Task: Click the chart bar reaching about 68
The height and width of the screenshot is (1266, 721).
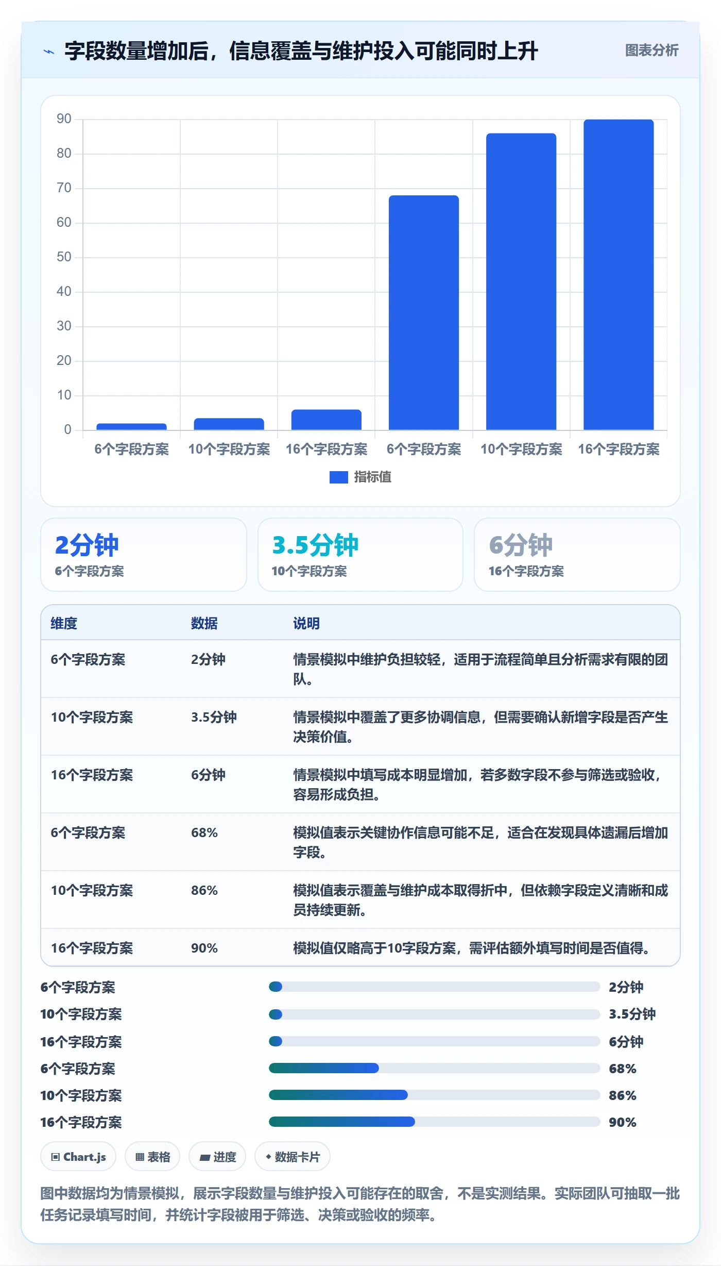Action: point(424,312)
